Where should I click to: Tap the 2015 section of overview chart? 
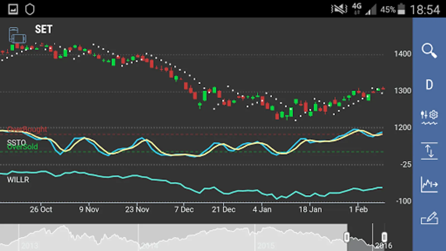(266, 245)
